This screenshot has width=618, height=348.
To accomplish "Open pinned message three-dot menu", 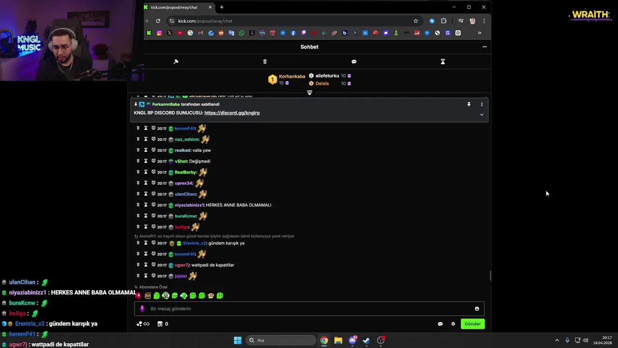I will [481, 104].
